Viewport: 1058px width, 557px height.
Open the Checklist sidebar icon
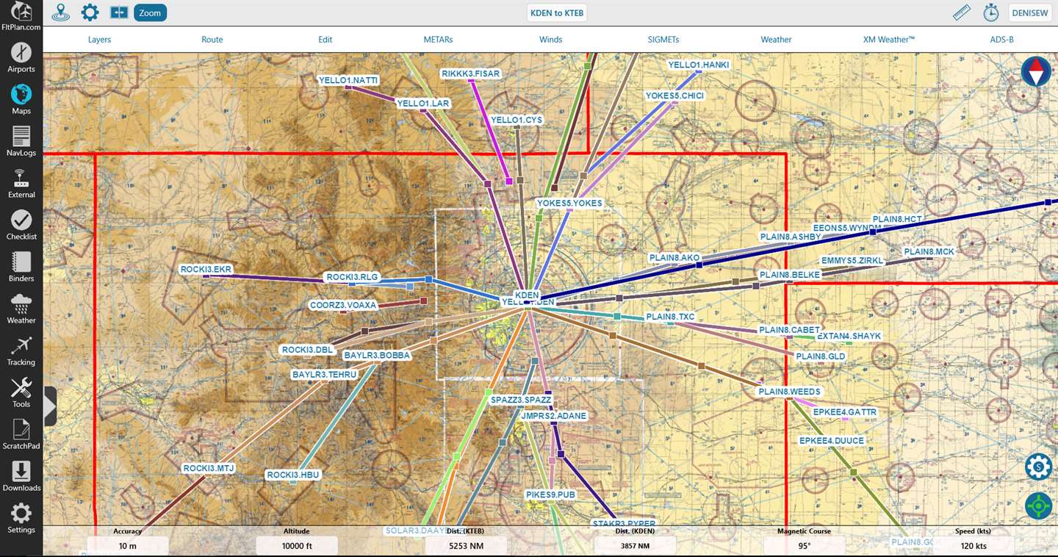(21, 225)
